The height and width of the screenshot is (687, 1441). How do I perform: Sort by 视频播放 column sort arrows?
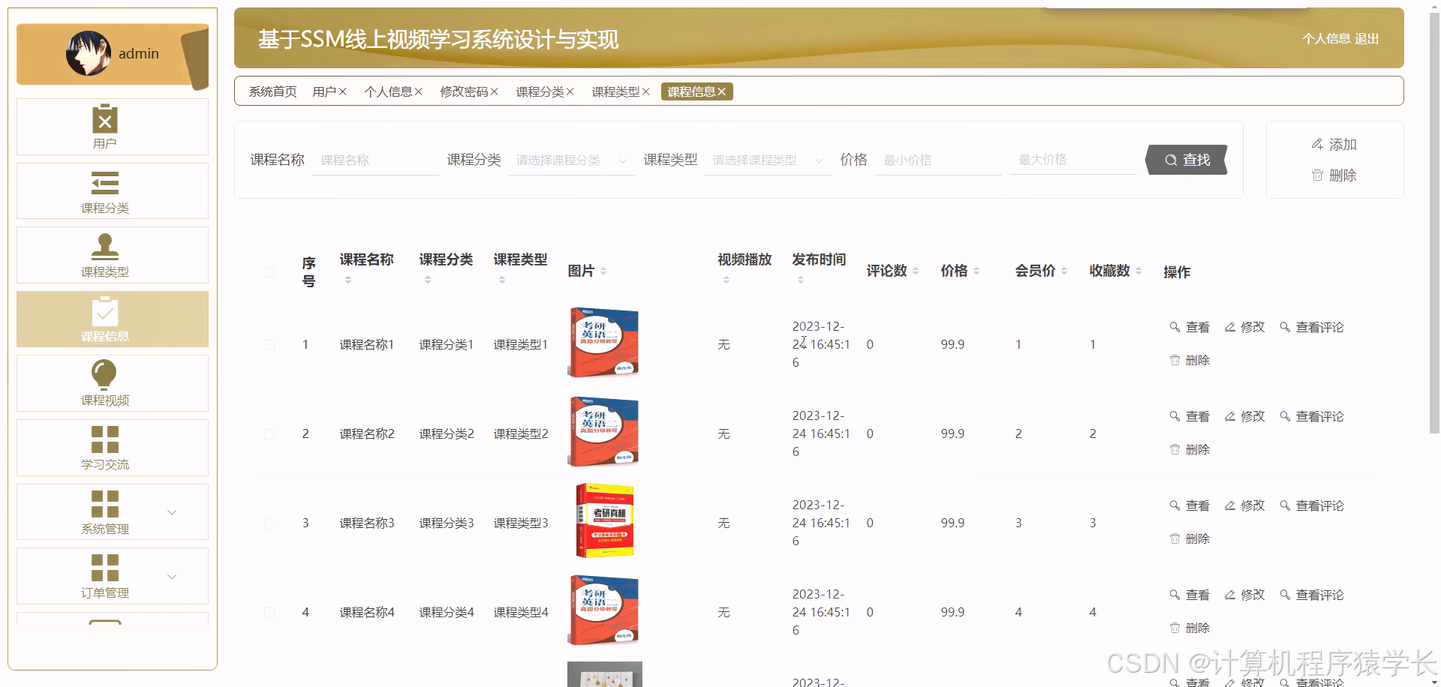[x=726, y=280]
